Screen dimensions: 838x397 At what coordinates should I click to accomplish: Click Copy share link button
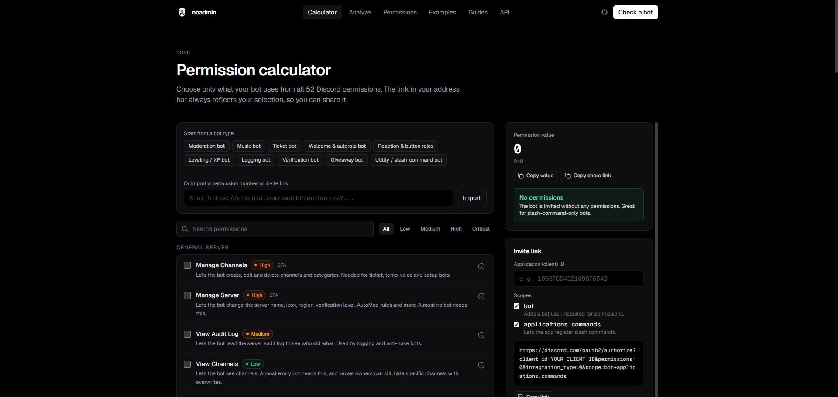point(588,176)
